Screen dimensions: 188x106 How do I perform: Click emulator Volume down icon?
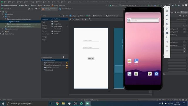pyautogui.click(x=167, y=20)
